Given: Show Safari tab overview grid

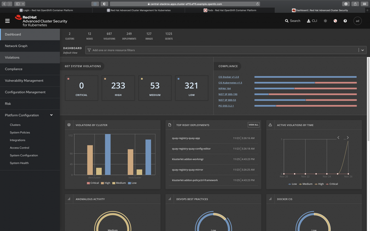Looking at the screenshot, I should (364, 4).
